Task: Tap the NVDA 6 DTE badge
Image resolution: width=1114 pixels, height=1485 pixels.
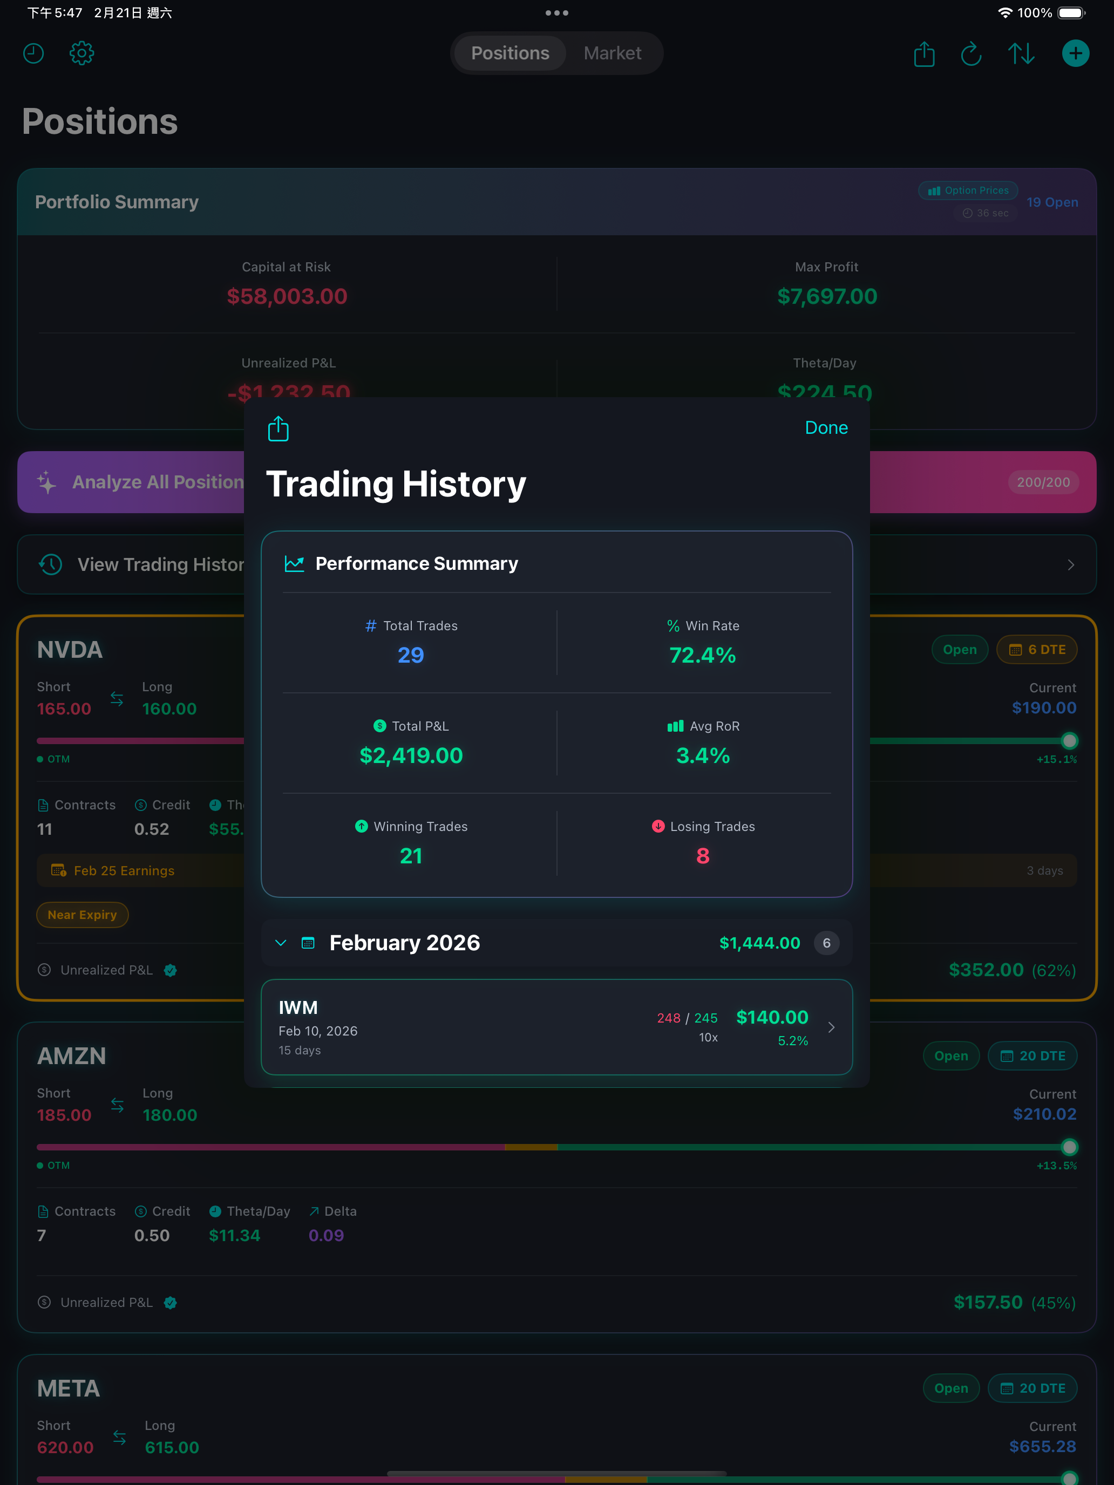Action: point(1037,649)
